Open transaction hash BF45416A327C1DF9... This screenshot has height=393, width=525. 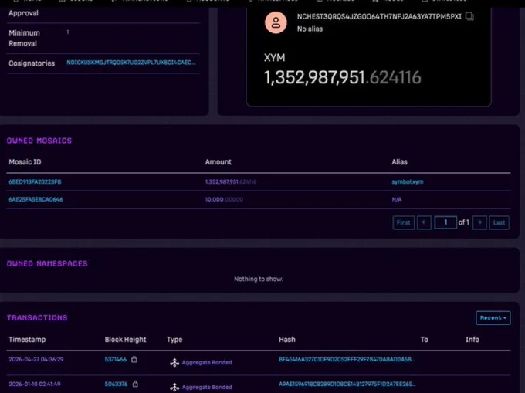[347, 360]
